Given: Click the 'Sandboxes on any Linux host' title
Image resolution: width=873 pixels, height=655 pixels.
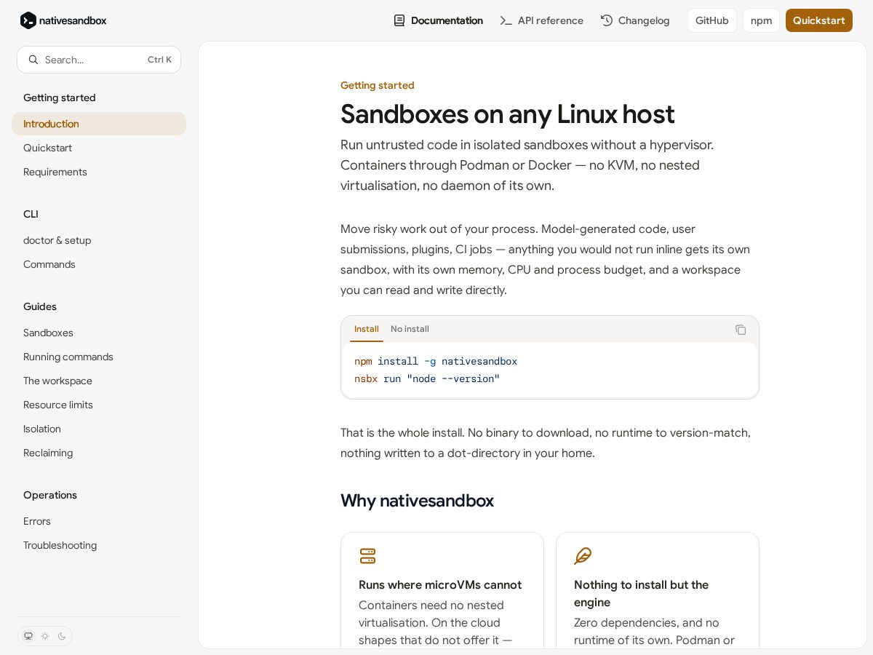Looking at the screenshot, I should 508,114.
